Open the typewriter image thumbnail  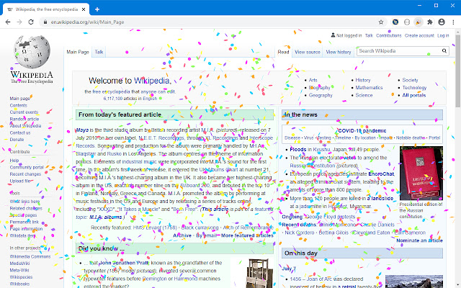click(x=259, y=273)
